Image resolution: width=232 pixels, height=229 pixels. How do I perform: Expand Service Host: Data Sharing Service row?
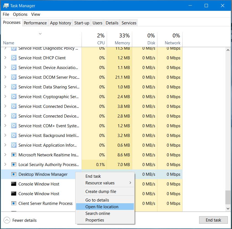pyautogui.click(x=5, y=86)
